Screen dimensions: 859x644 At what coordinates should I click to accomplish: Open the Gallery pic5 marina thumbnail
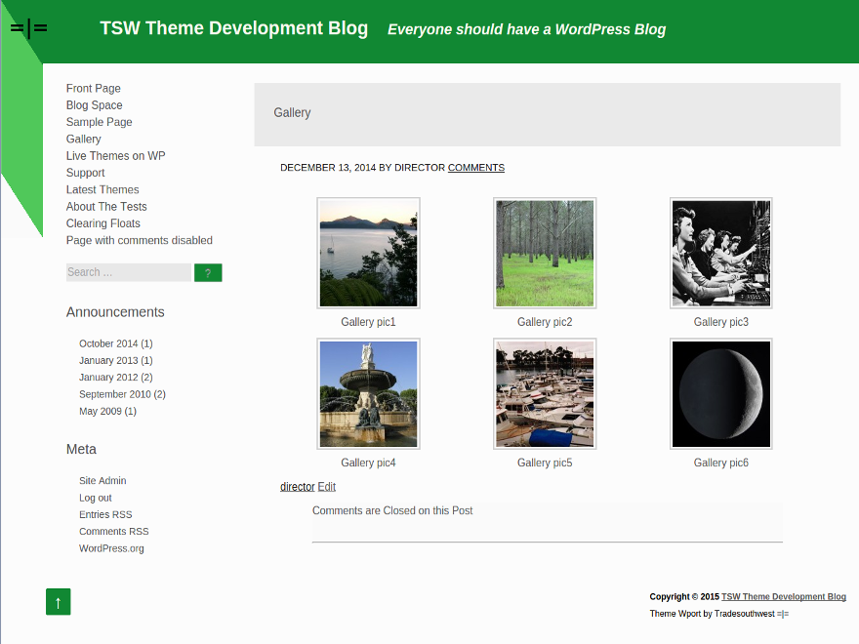(545, 393)
